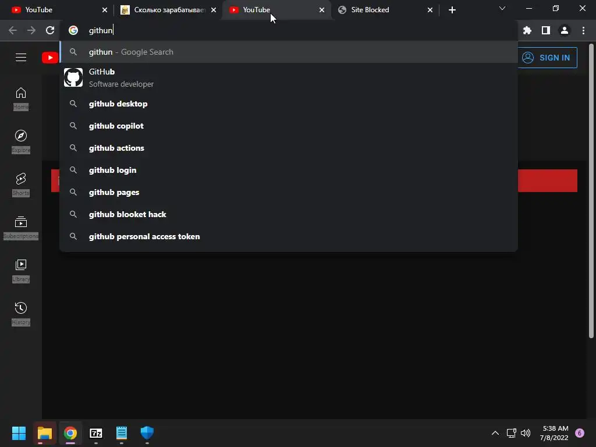Choose 'github blooket hack' suggestion
The width and height of the screenshot is (596, 447).
tap(289, 214)
